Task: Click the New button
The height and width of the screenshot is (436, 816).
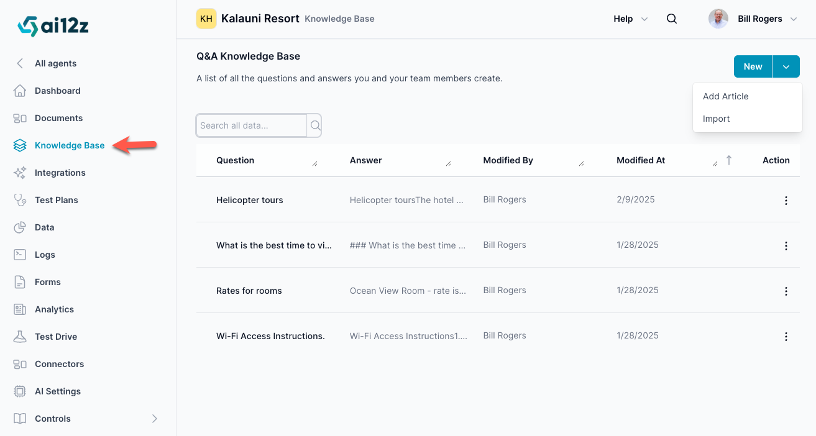Action: pos(753,66)
